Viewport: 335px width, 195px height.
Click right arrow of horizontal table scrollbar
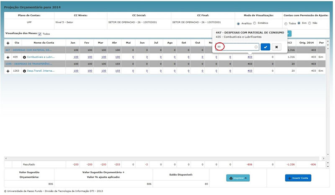click(x=324, y=159)
